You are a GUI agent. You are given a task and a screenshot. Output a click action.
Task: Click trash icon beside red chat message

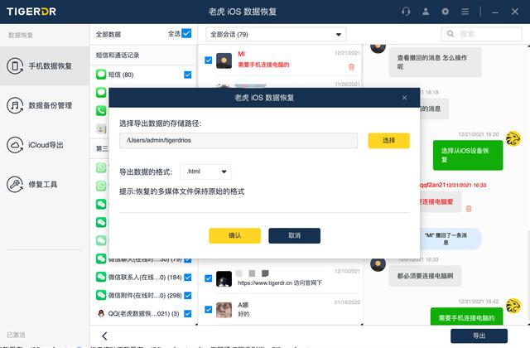click(469, 209)
